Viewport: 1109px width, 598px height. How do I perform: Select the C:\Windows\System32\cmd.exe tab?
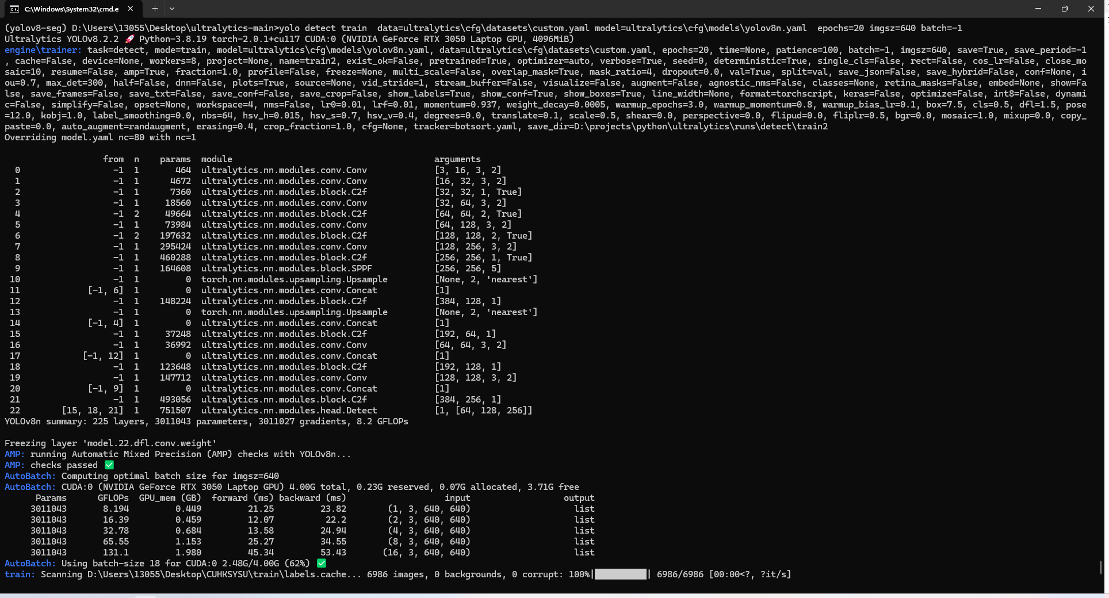pos(72,9)
